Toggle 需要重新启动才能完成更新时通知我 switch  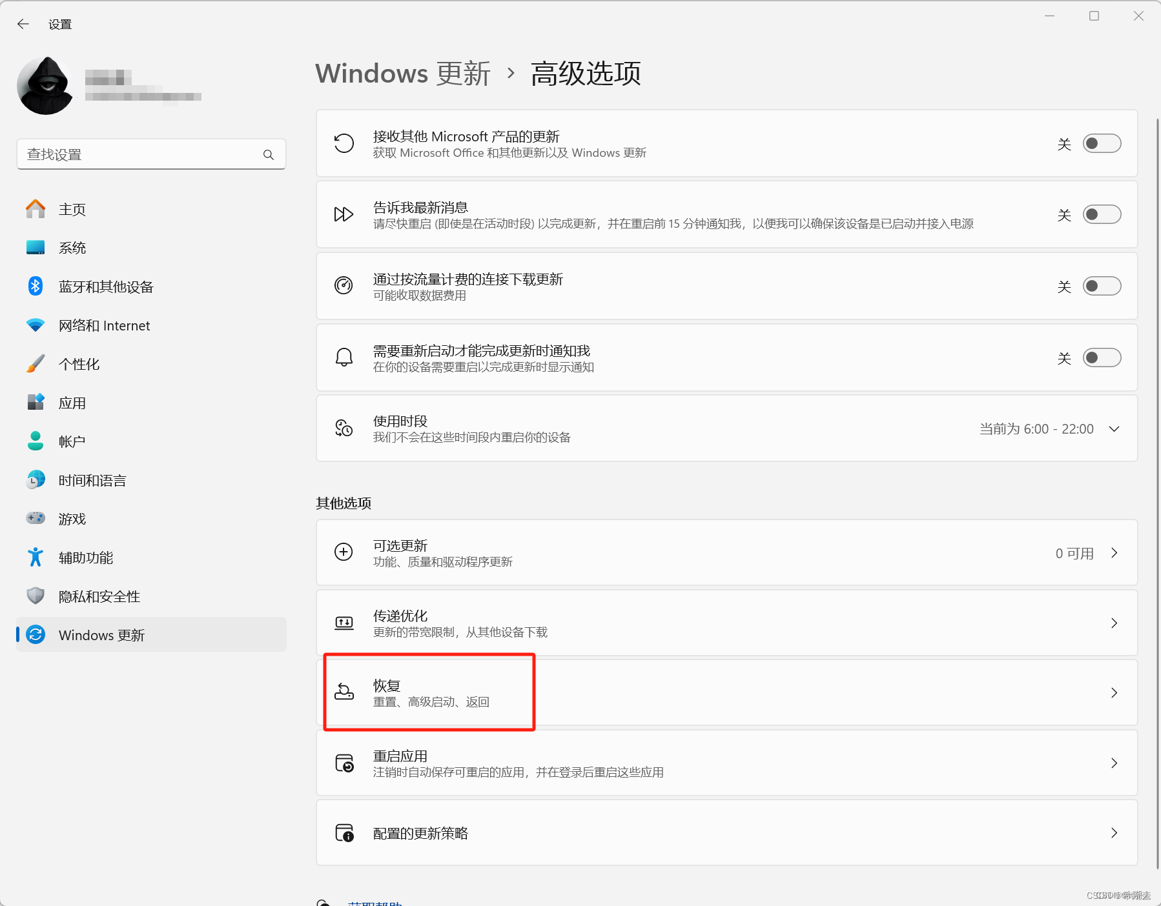pyautogui.click(x=1102, y=357)
